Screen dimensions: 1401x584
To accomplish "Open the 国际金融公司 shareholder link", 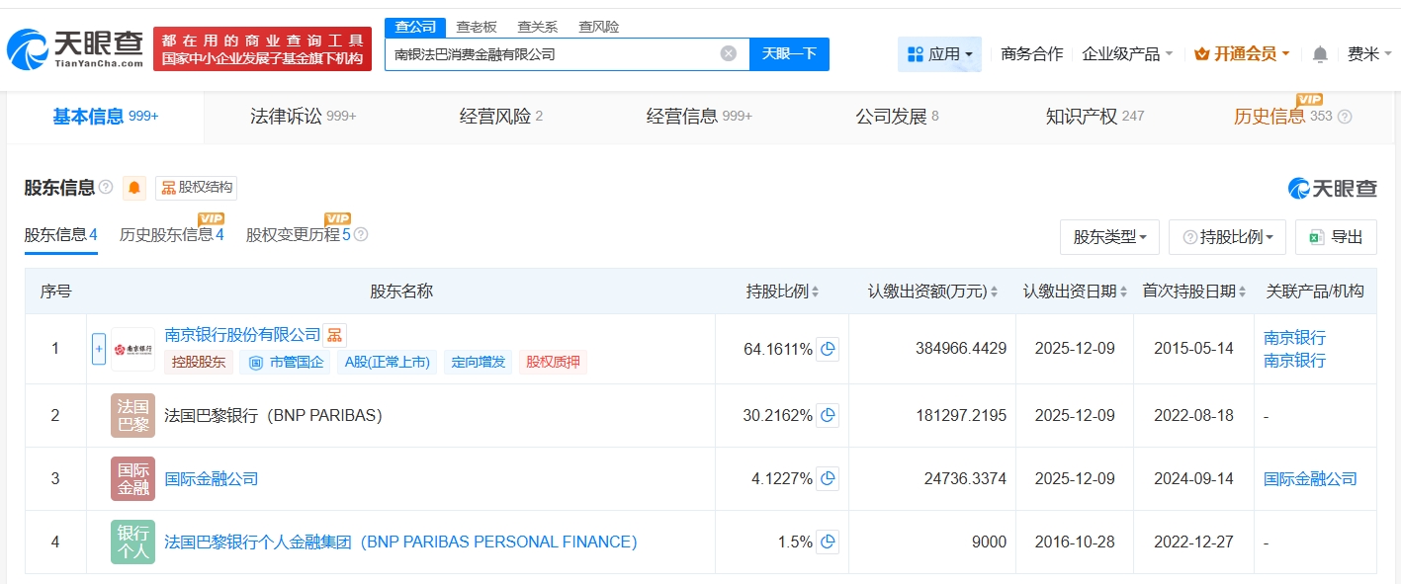I will pos(212,479).
